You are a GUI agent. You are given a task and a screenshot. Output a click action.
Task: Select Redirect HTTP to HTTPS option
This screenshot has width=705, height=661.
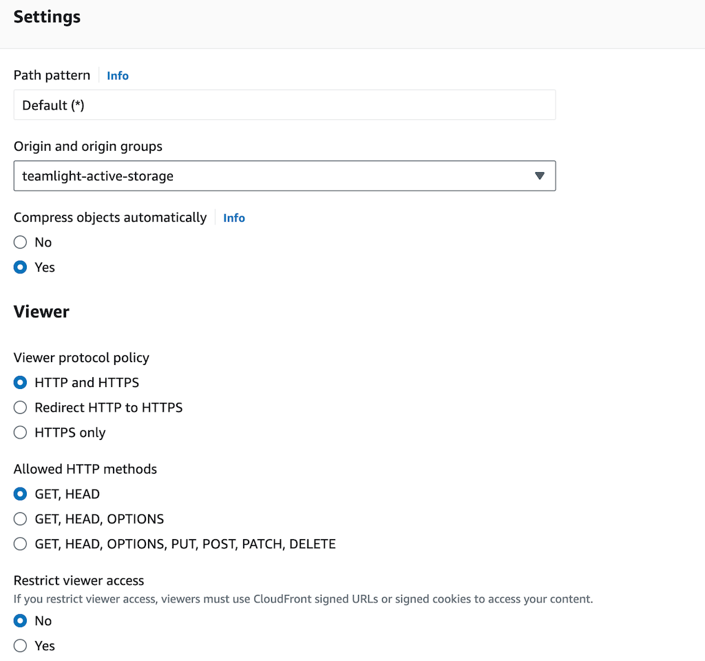[x=21, y=408]
